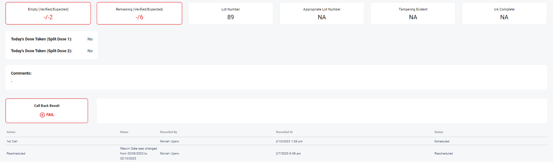Click the Notes column header

124,132
